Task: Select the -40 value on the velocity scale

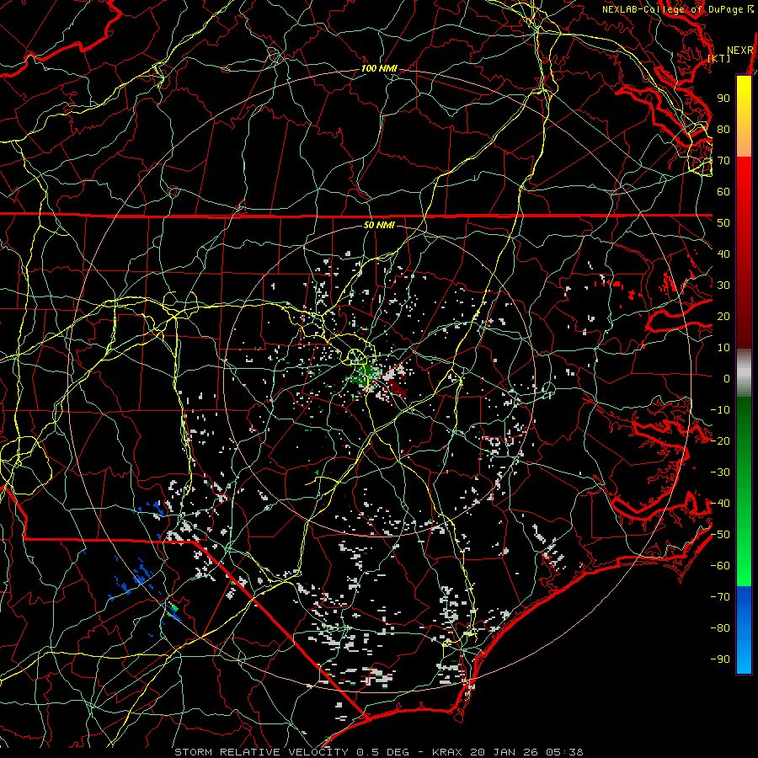Action: click(720, 504)
